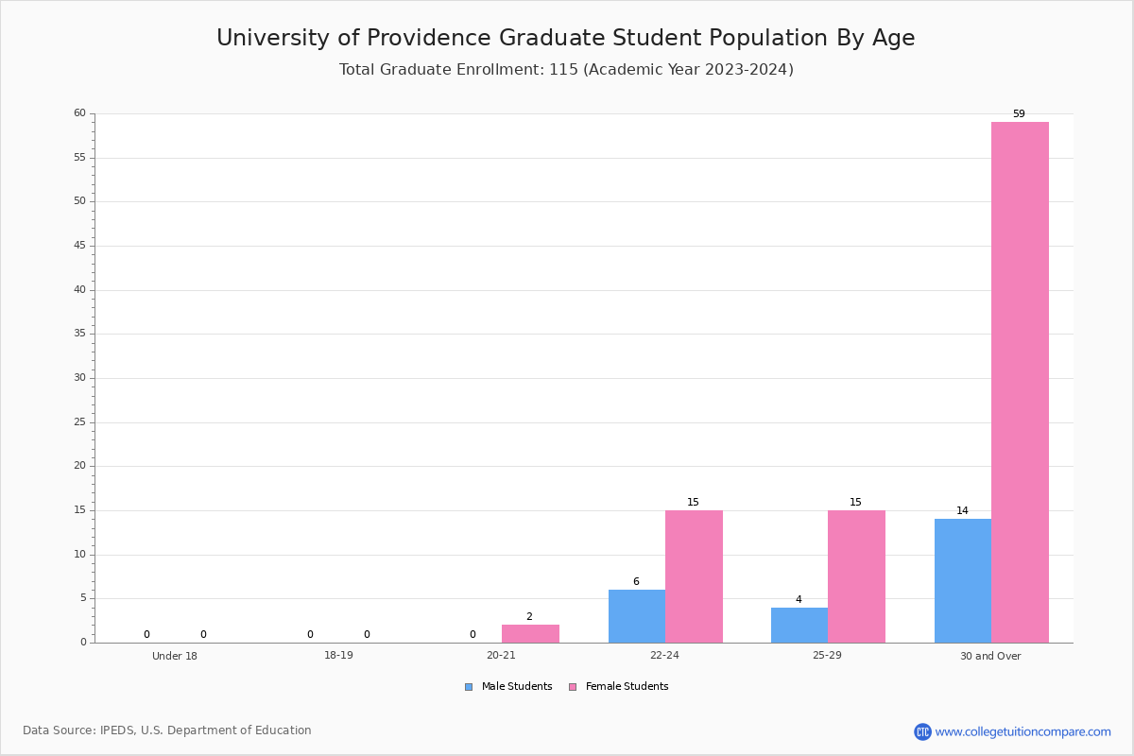The height and width of the screenshot is (756, 1134).
Task: Click the male 22-24 bar
Action: tap(636, 616)
